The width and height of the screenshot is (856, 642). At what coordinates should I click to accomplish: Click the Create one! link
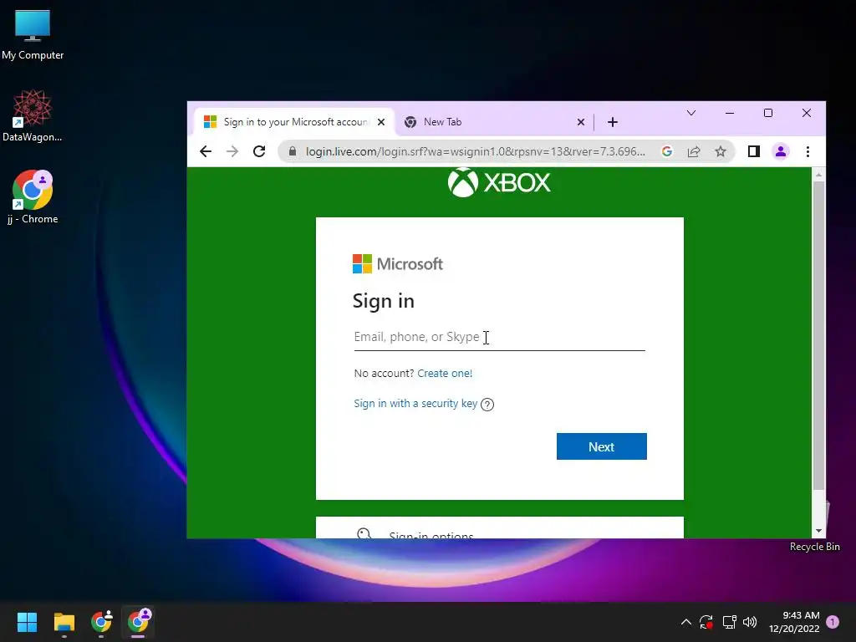[445, 374]
